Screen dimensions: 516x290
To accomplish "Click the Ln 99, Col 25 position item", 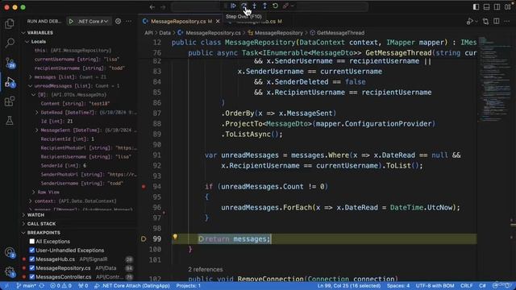I will [x=349, y=286].
